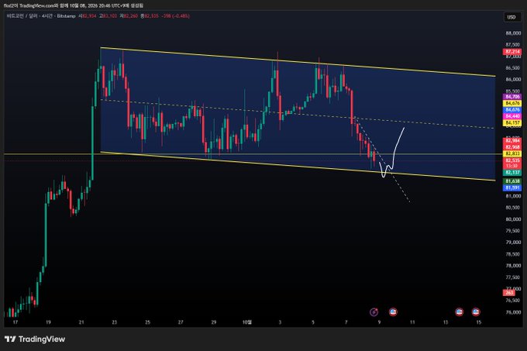Image resolution: width=527 pixels, height=351 pixels.
Task: Click the blue 84,676 price label
Action: 512,110
